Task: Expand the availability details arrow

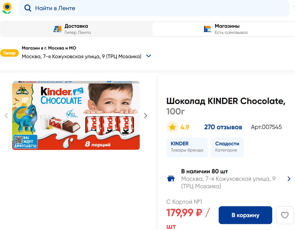Action: tap(289, 179)
